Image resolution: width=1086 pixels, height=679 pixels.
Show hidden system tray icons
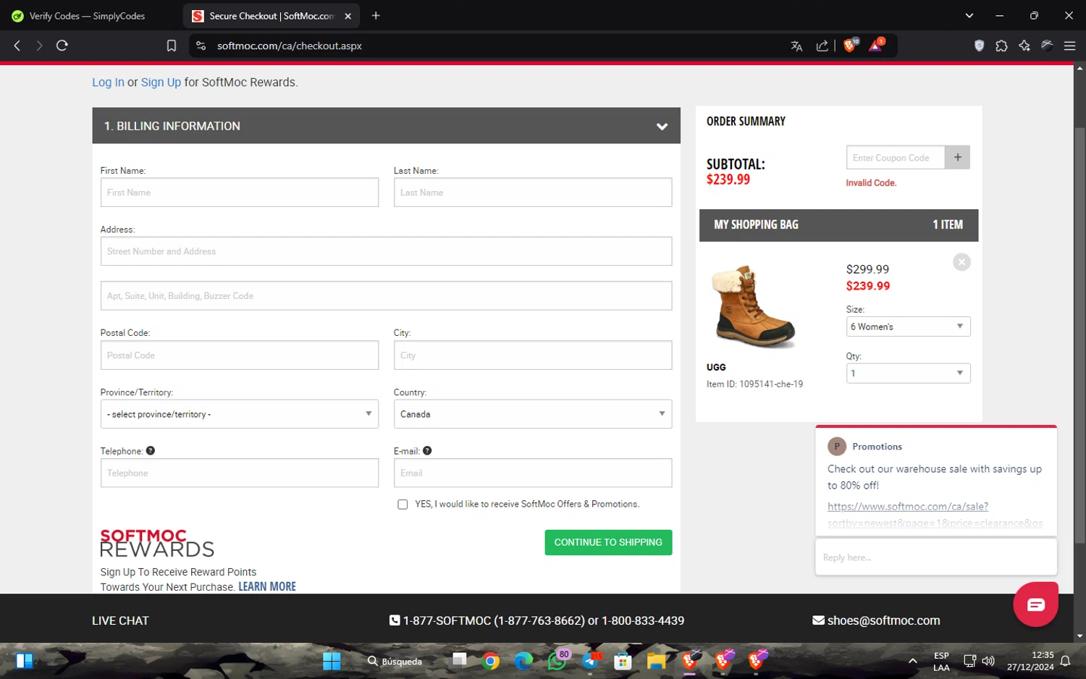click(913, 661)
